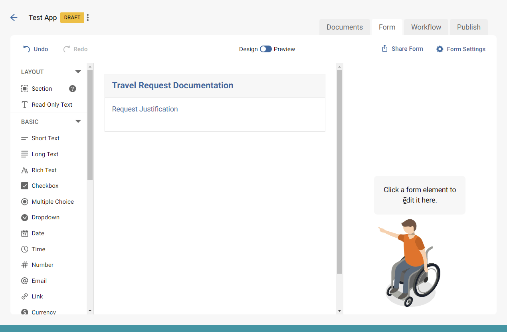Click the Share Form button
Image resolution: width=507 pixels, height=332 pixels.
click(x=402, y=49)
